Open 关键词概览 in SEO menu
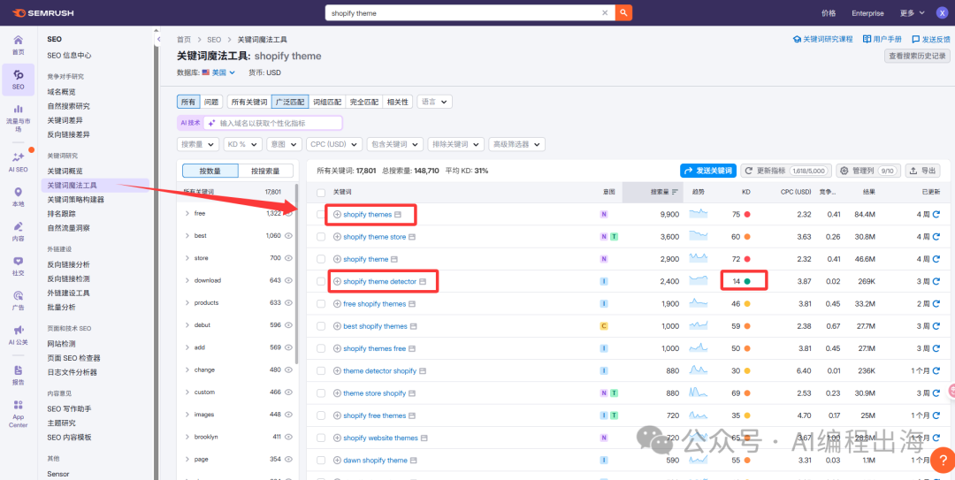The width and height of the screenshot is (955, 480). [65, 171]
